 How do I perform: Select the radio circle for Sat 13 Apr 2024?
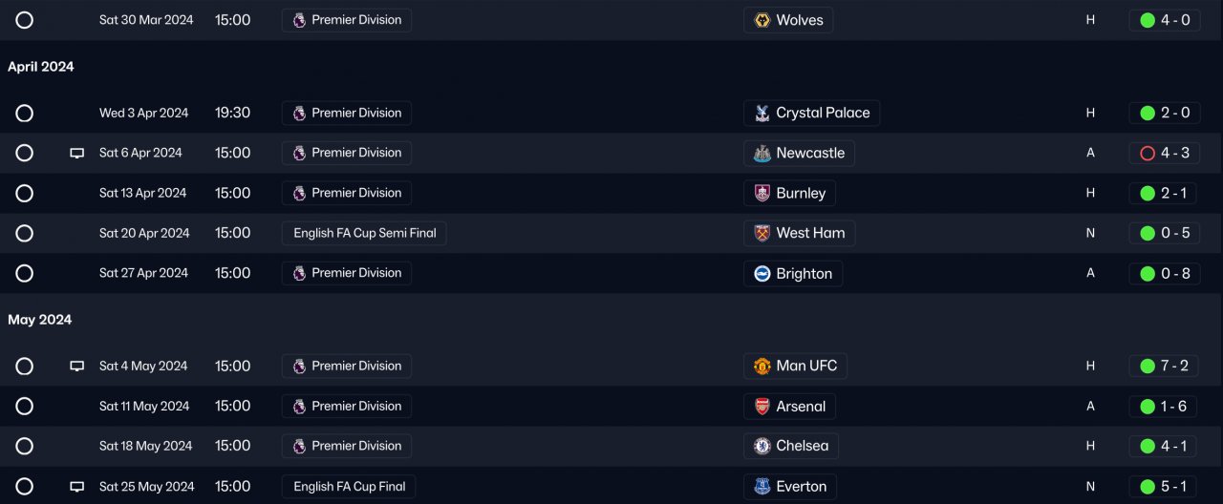click(x=25, y=193)
